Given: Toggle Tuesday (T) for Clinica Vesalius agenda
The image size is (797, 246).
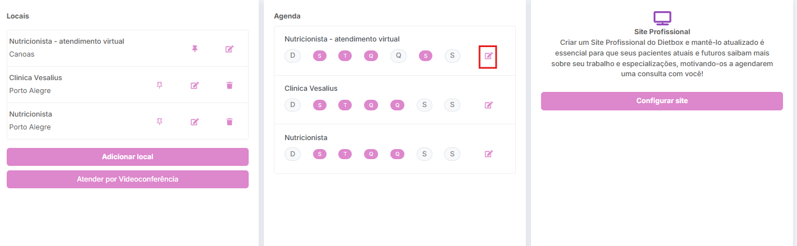Looking at the screenshot, I should point(346,105).
